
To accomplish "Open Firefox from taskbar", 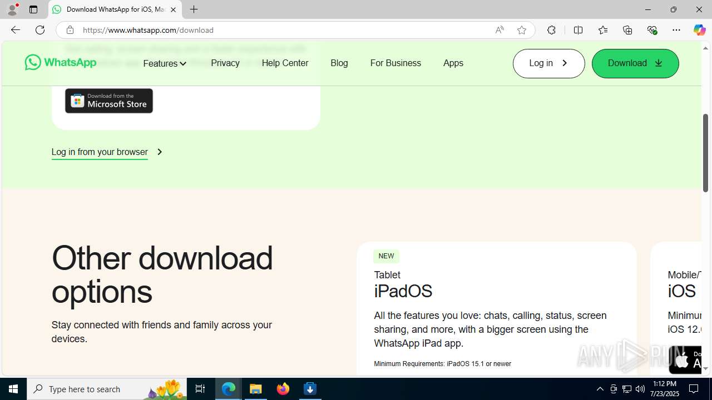I will pos(283,389).
